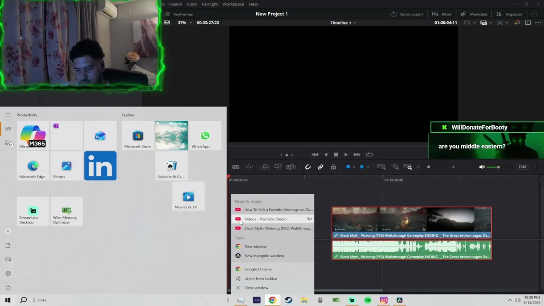Click the Start menu Power icon
This screenshot has width=544, height=306.
pyautogui.click(x=8, y=287)
